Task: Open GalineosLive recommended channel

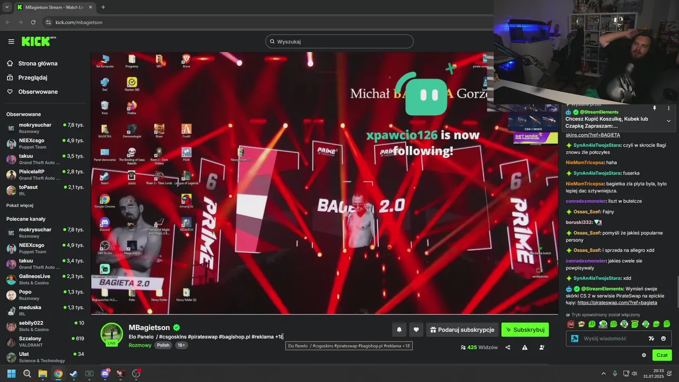Action: coord(45,279)
